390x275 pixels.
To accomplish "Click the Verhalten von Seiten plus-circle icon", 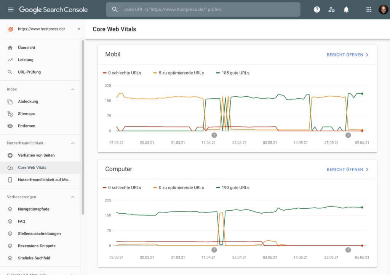I will [10, 155].
